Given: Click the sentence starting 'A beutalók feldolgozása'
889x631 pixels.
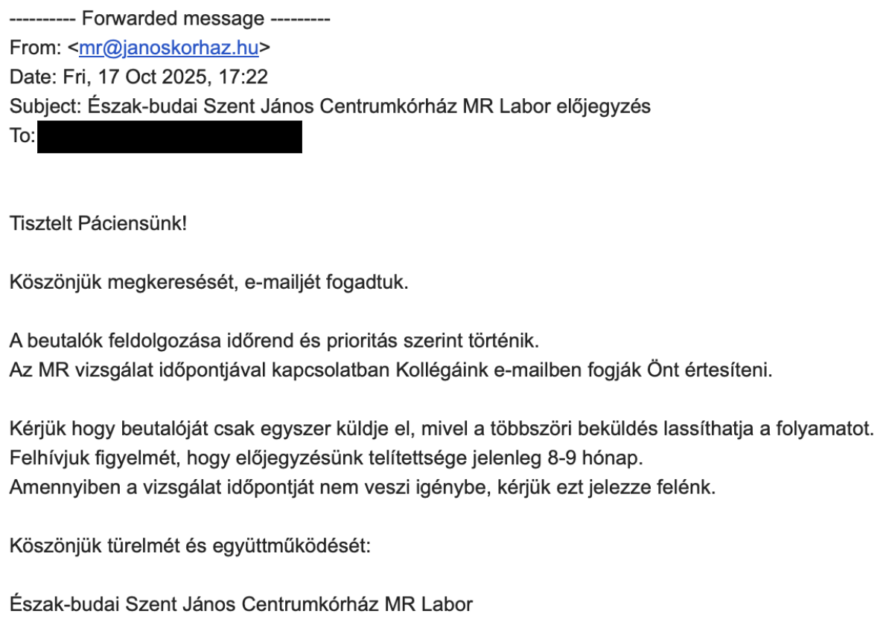Looking at the screenshot, I should (x=275, y=341).
